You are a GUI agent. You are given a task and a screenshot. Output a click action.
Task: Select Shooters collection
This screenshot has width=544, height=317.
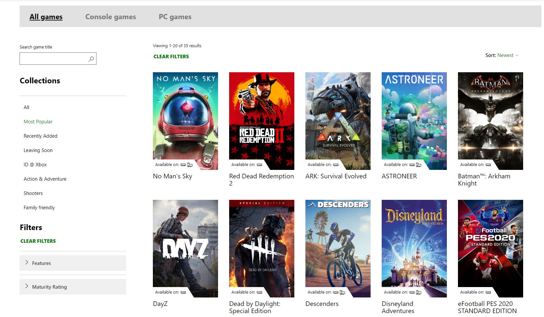pyautogui.click(x=33, y=193)
